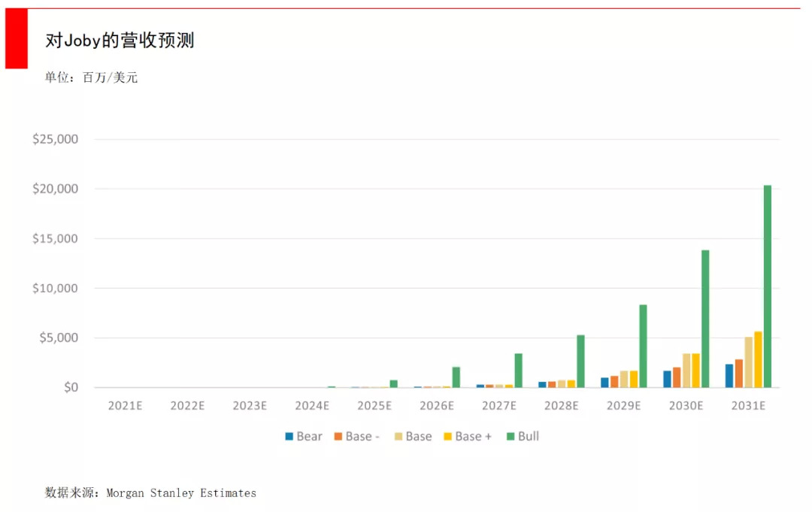The width and height of the screenshot is (812, 512).
Task: Click the blue Bear bar for 2030E
Action: [x=667, y=379]
